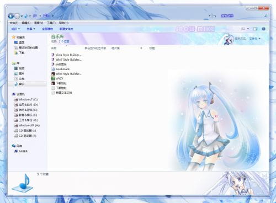Open 最近访问的位置 in the sidebar

pyautogui.click(x=26, y=47)
